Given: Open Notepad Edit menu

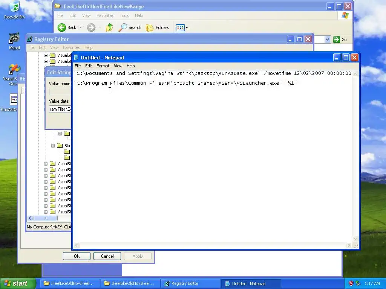Looking at the screenshot, I should pyautogui.click(x=88, y=66).
